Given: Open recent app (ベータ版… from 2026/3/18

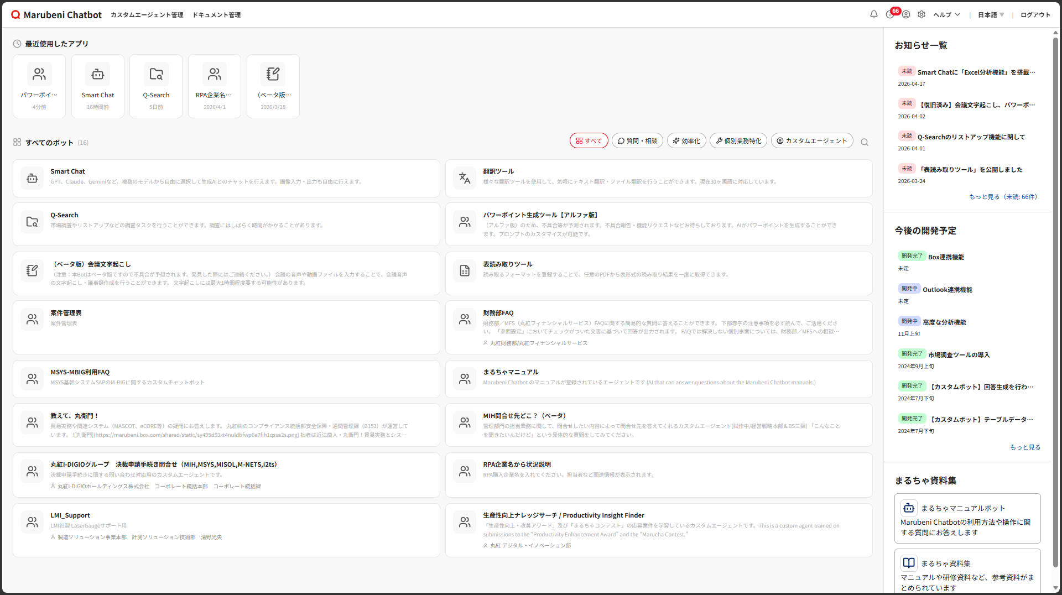Looking at the screenshot, I should pos(273,86).
